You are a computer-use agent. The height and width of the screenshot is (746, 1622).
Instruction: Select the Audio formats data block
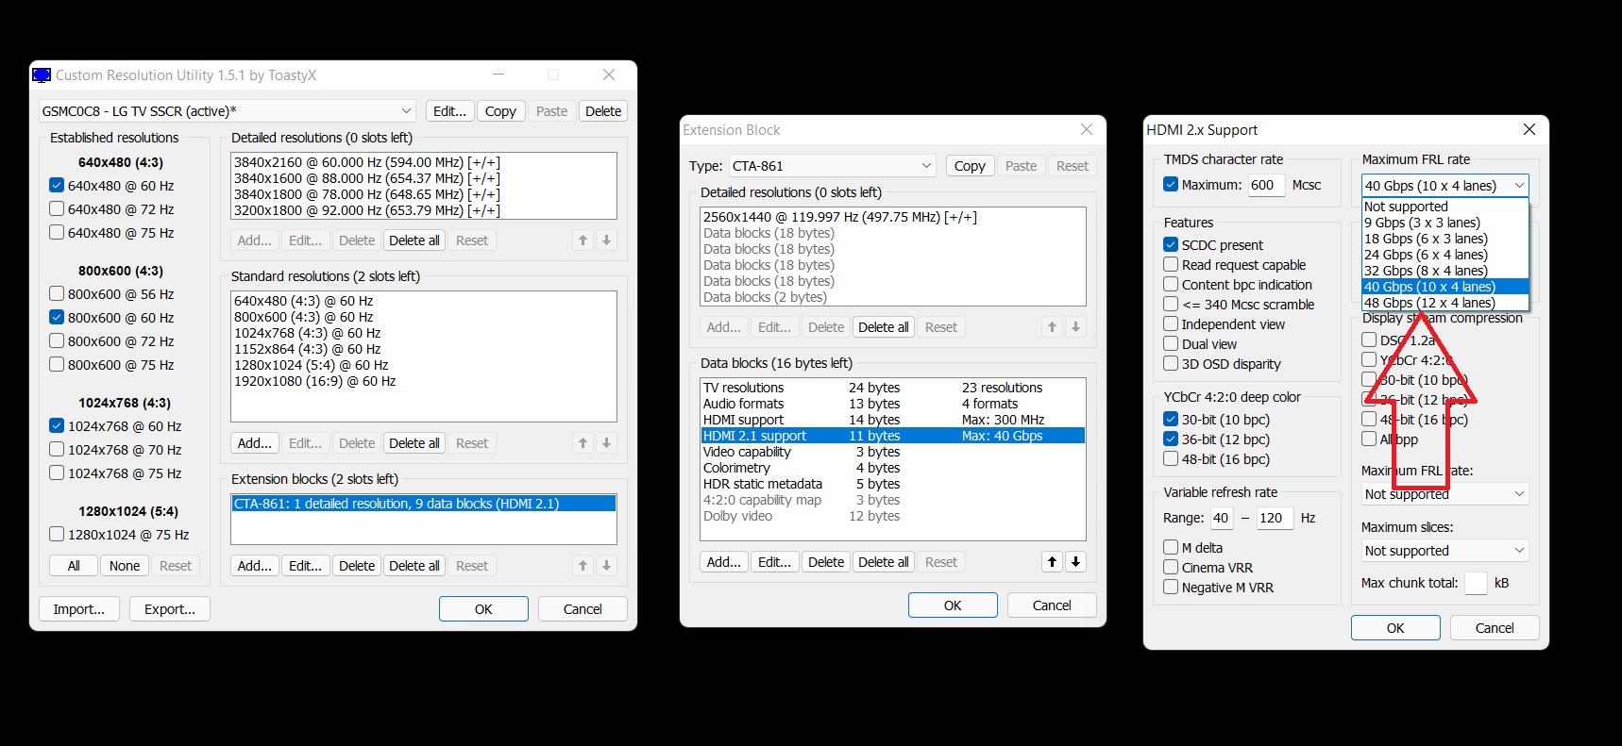click(x=893, y=404)
